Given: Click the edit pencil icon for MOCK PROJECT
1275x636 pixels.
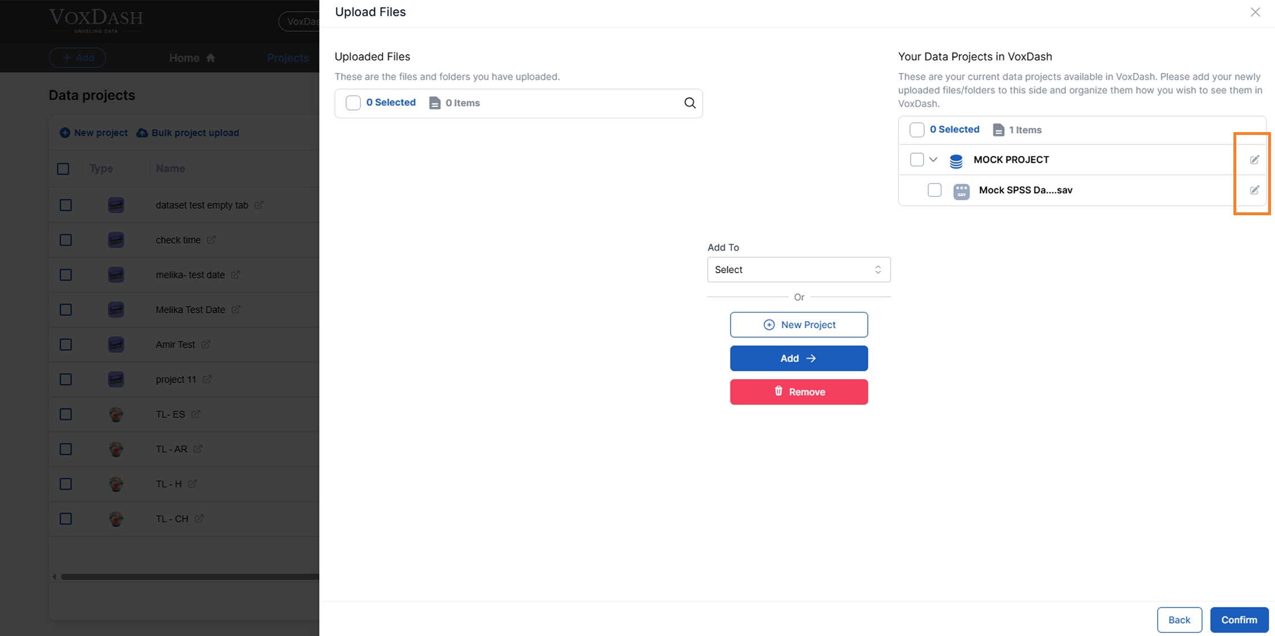Looking at the screenshot, I should coord(1253,160).
